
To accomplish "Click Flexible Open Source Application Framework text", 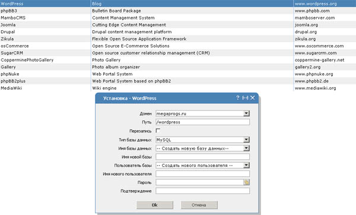I will click(x=139, y=39).
